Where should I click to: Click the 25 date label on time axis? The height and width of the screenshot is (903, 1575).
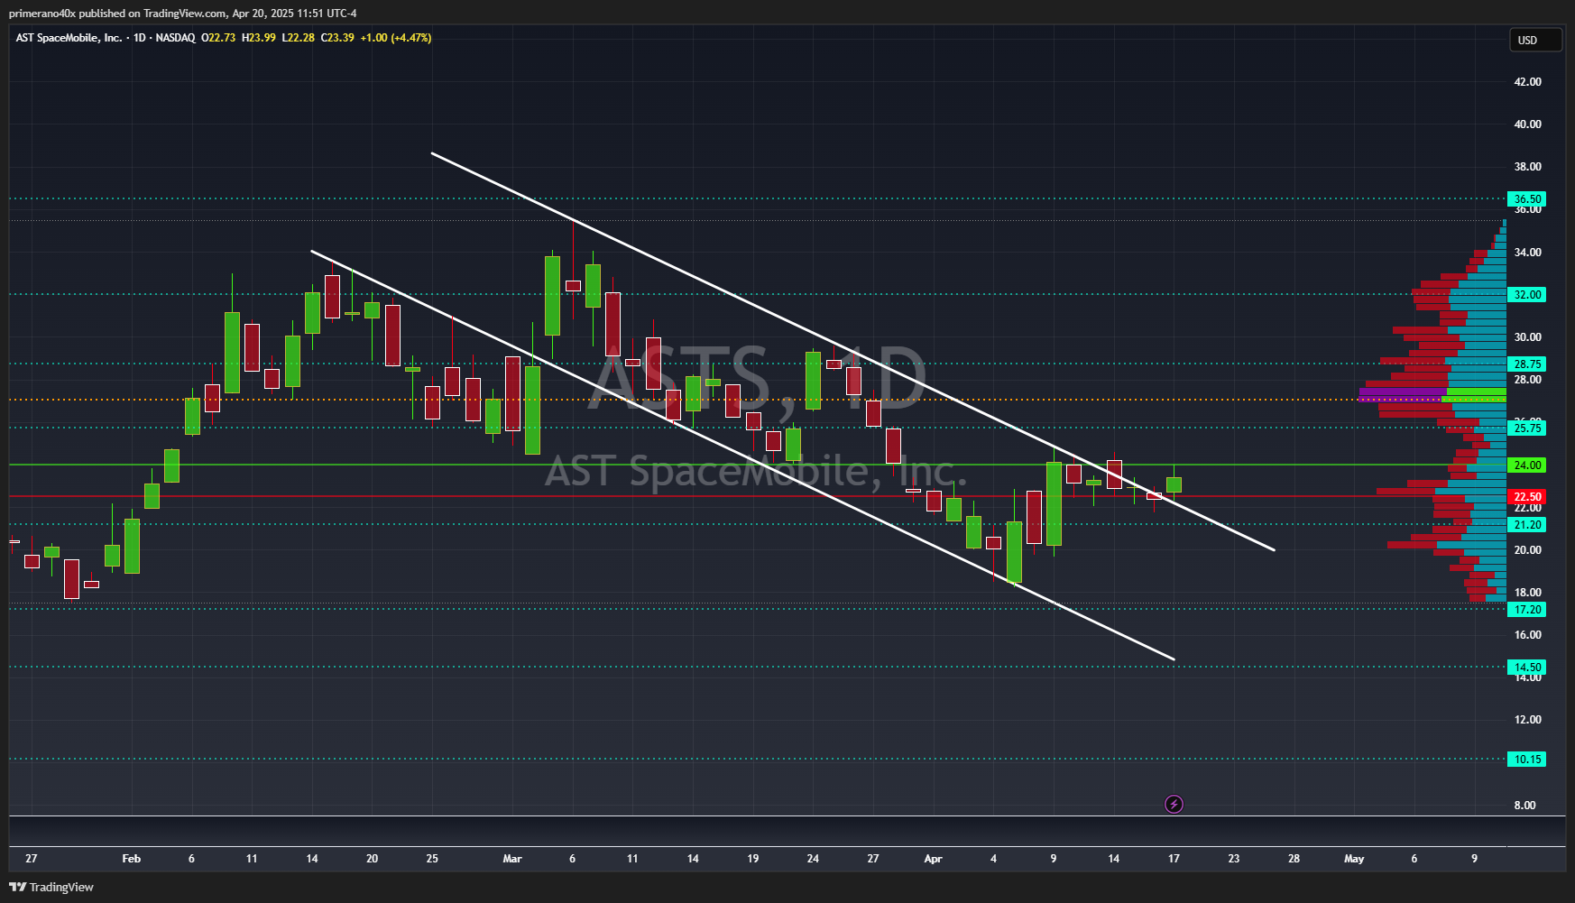(432, 859)
